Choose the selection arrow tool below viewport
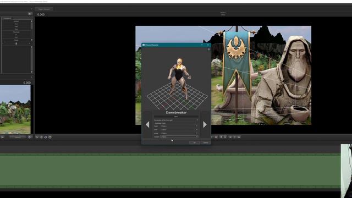Screen dimensions: 352x198 pyautogui.click(x=37, y=137)
